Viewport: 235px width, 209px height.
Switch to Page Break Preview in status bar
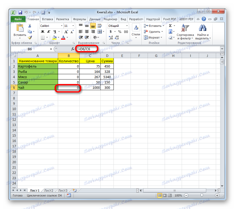[170, 195]
